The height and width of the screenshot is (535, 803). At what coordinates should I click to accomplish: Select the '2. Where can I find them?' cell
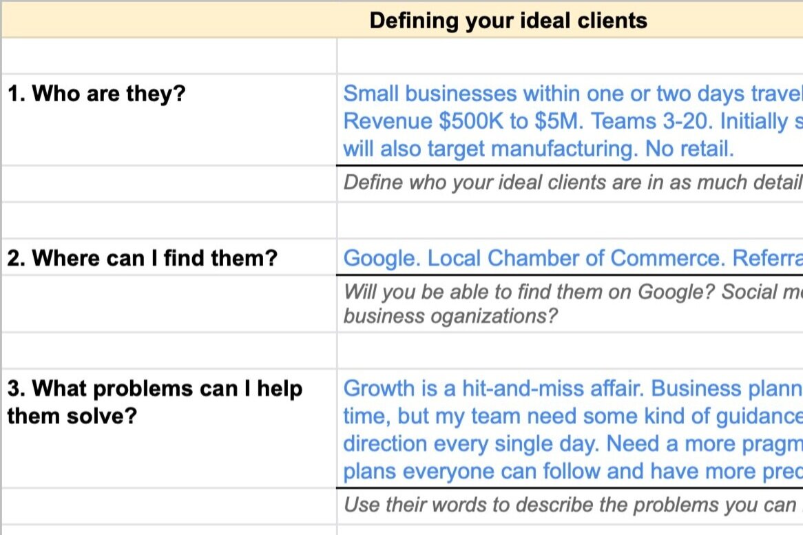(x=169, y=257)
